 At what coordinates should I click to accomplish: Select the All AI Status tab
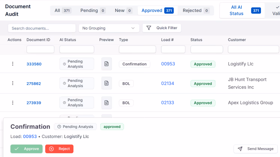(242, 10)
